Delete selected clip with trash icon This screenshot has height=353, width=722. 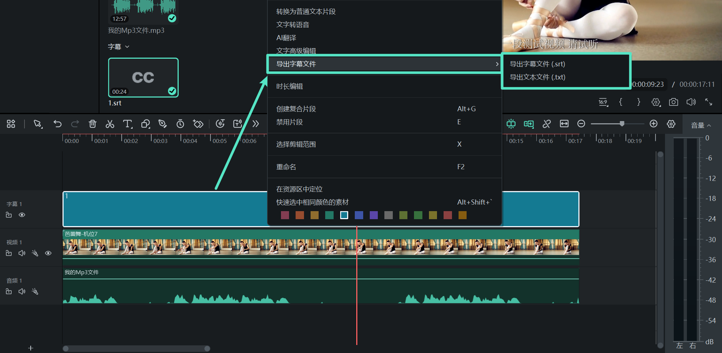pyautogui.click(x=92, y=124)
